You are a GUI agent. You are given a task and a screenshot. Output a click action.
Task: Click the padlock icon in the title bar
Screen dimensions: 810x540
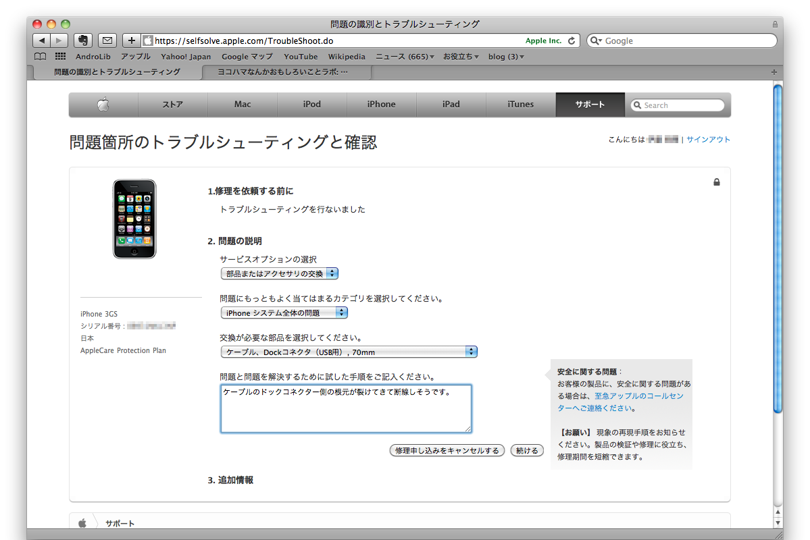pyautogui.click(x=775, y=24)
